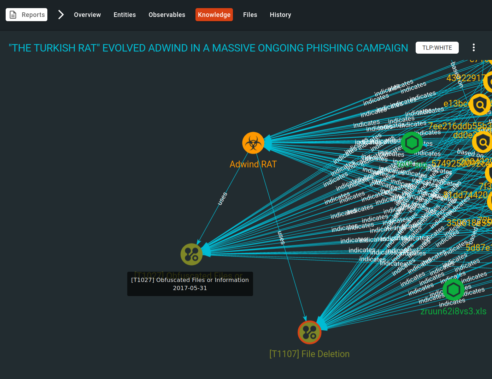Switch to the Entities tab
The image size is (492, 379).
[125, 15]
